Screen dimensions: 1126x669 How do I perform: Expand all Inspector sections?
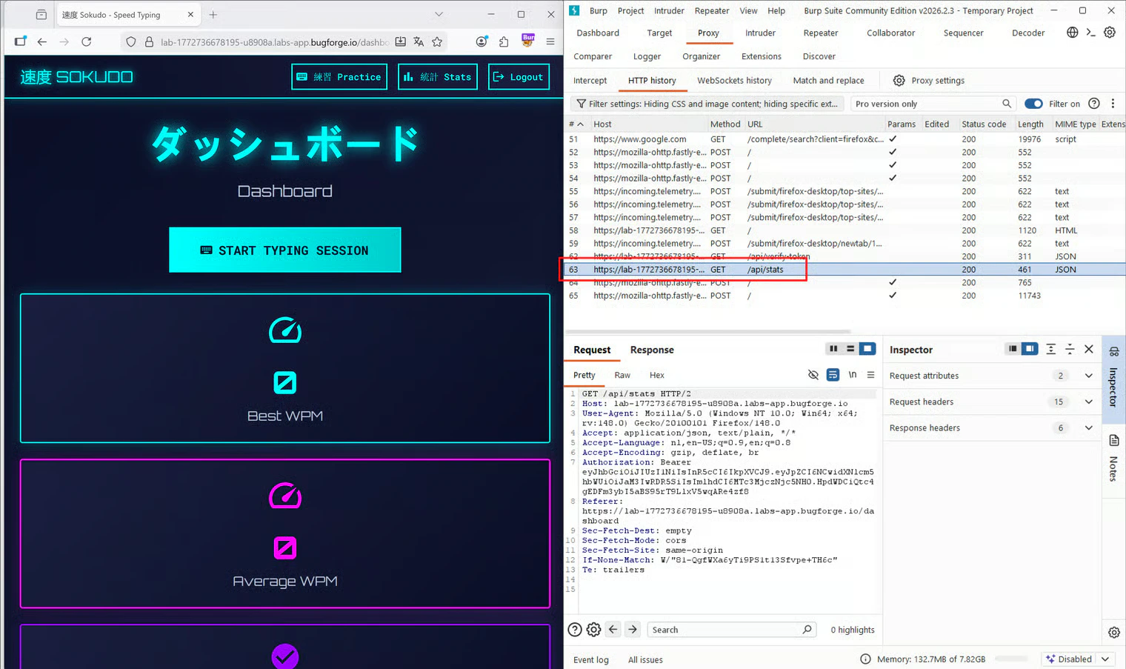[1051, 349]
